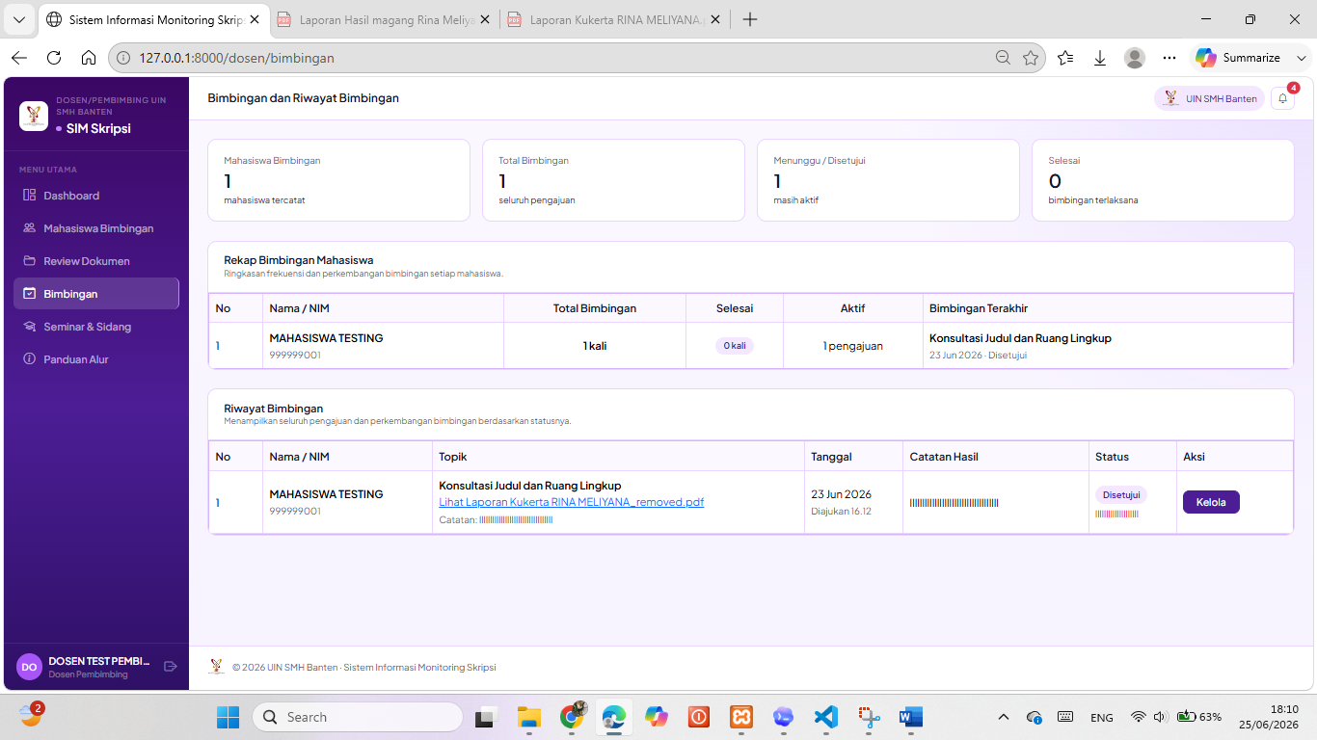Open Microsoft Word from taskbar
Image resolution: width=1317 pixels, height=740 pixels.
click(x=911, y=717)
